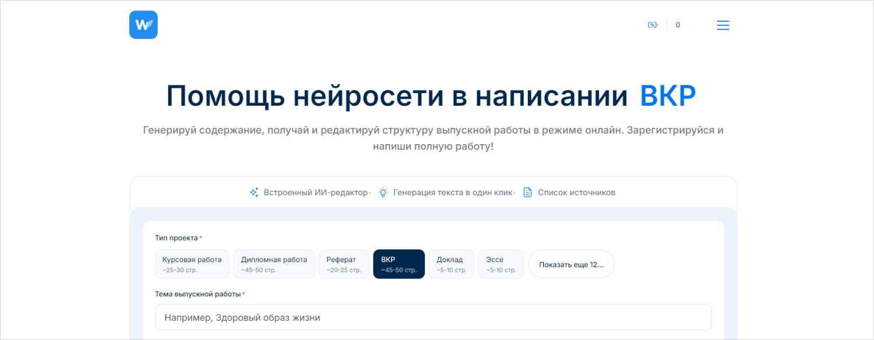
Task: Click the Тема выпускной работы input field
Action: pos(433,317)
